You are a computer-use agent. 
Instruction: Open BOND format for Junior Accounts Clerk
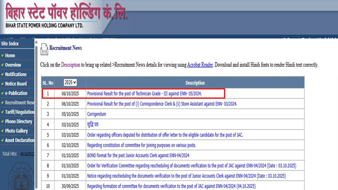pos(138,155)
